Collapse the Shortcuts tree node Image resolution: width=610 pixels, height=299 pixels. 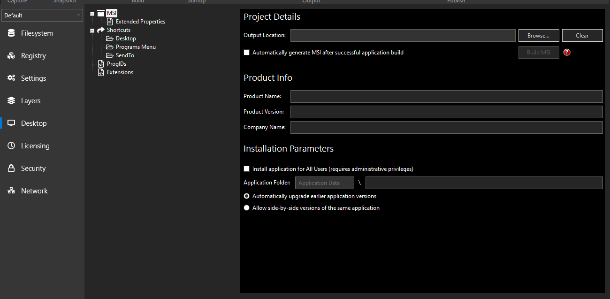(92, 30)
